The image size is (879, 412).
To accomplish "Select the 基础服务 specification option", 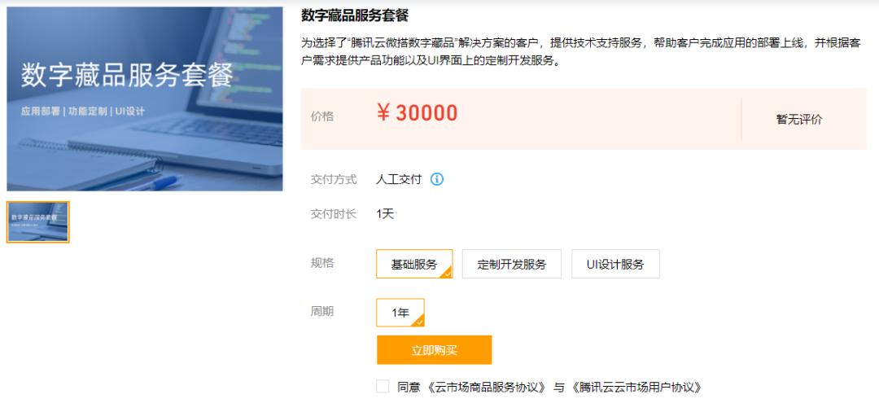I will point(414,264).
